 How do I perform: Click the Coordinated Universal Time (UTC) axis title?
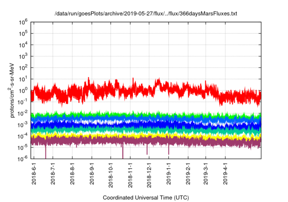pos(146,197)
